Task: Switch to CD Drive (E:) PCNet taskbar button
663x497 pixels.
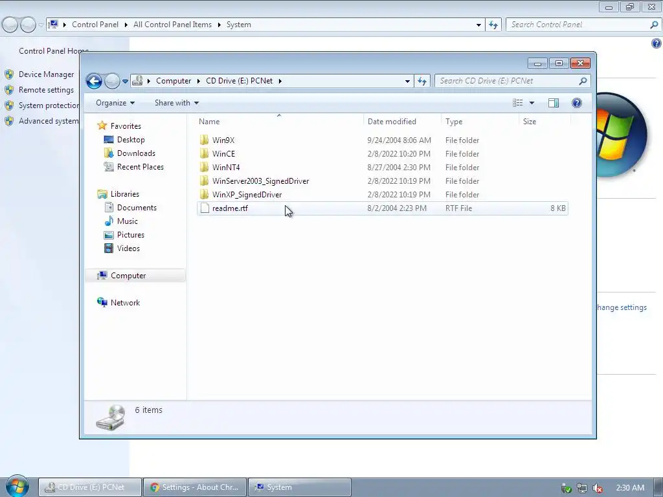Action: pos(90,487)
